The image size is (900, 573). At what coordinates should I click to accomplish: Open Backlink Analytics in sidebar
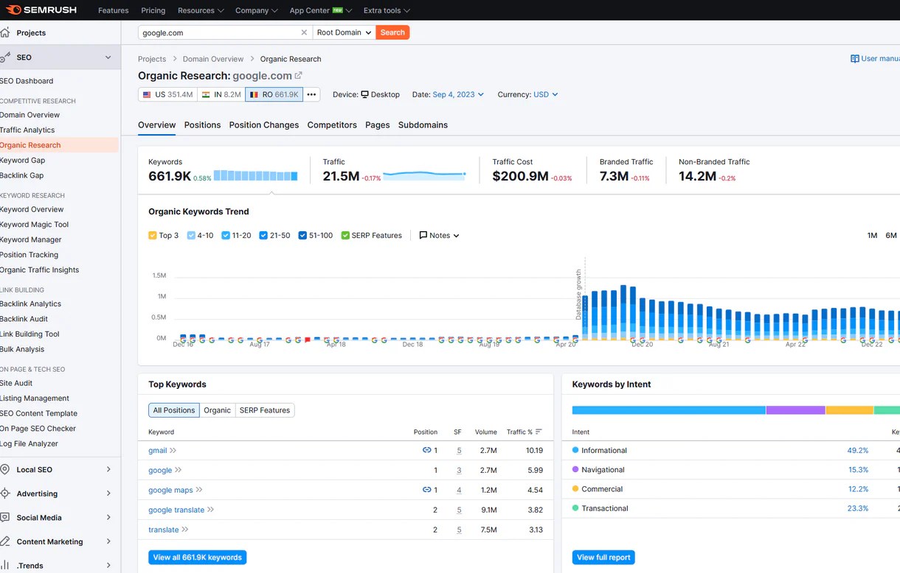[30, 303]
